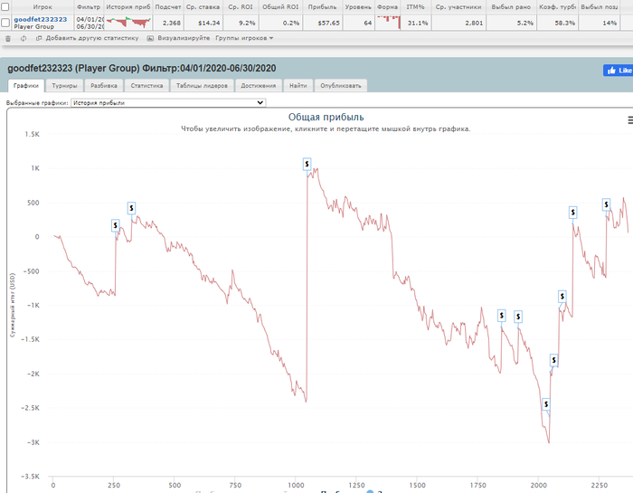The width and height of the screenshot is (633, 493).
Task: Click the last $ marker near tournament 2280
Action: [x=606, y=204]
